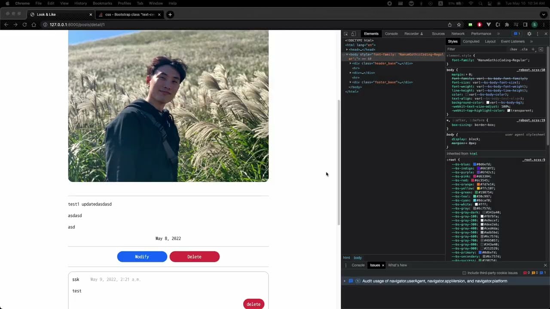Switch to the Network panel tab
Image resolution: width=550 pixels, height=309 pixels.
click(x=458, y=34)
